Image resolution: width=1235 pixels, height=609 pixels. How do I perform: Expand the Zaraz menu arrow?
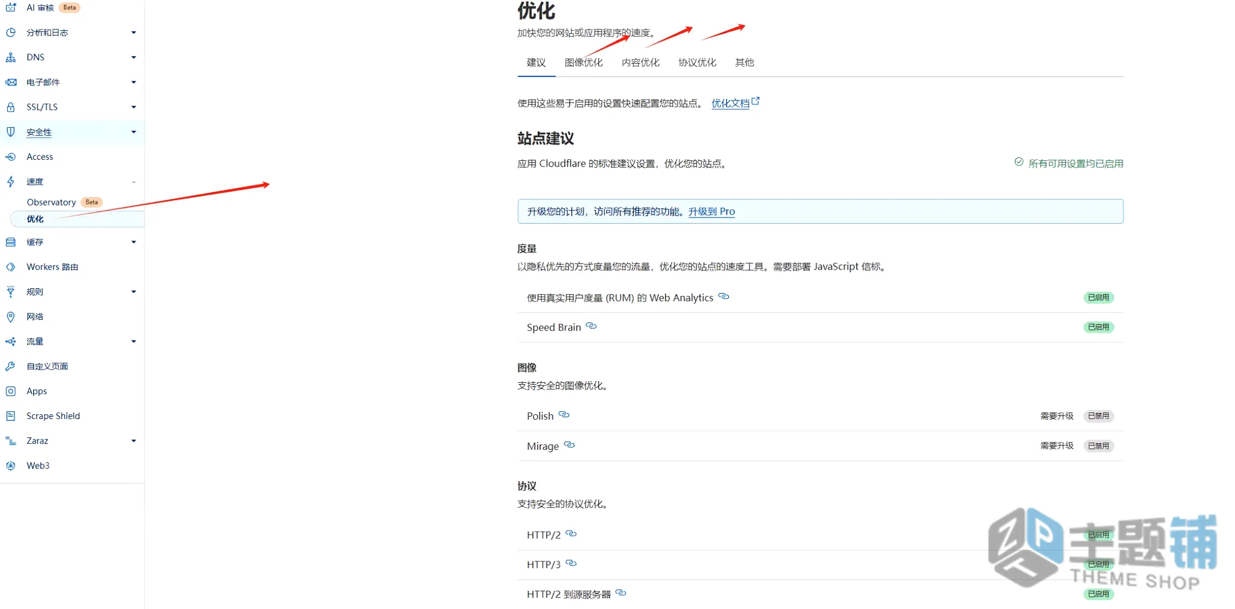point(134,441)
